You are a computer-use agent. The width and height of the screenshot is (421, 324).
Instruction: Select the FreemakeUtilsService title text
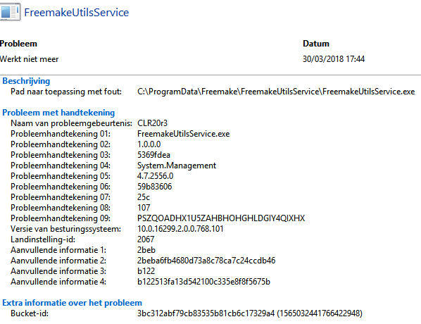(x=77, y=13)
